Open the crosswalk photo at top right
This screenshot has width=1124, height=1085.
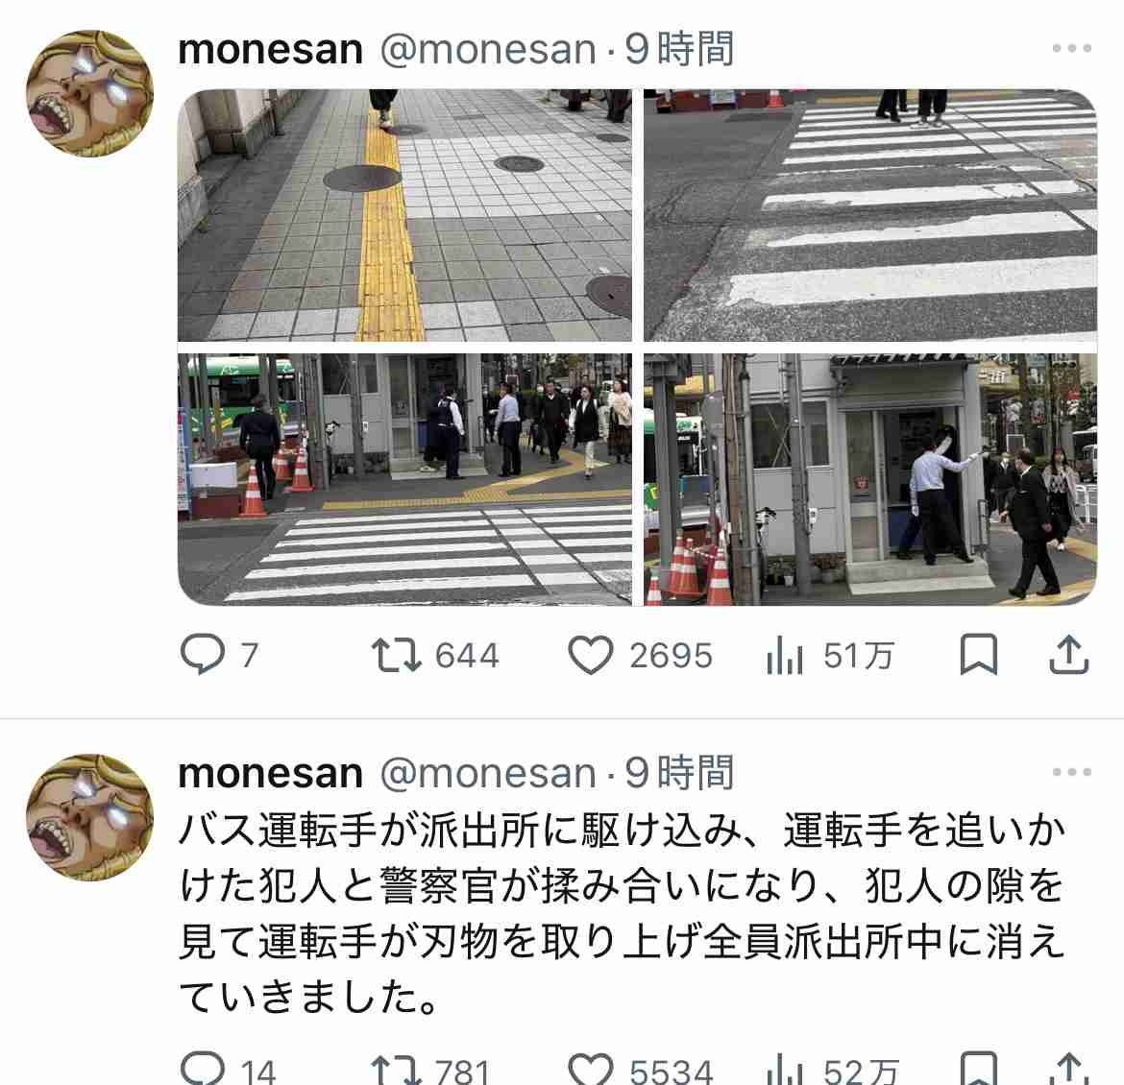tap(870, 215)
